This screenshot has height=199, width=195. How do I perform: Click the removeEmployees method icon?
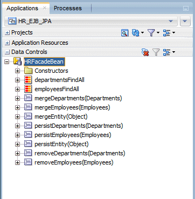point(28,162)
